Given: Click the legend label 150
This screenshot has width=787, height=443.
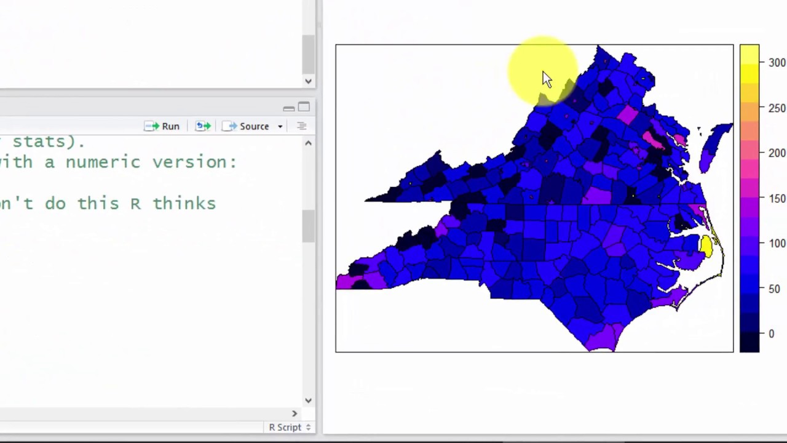Looking at the screenshot, I should (x=777, y=198).
